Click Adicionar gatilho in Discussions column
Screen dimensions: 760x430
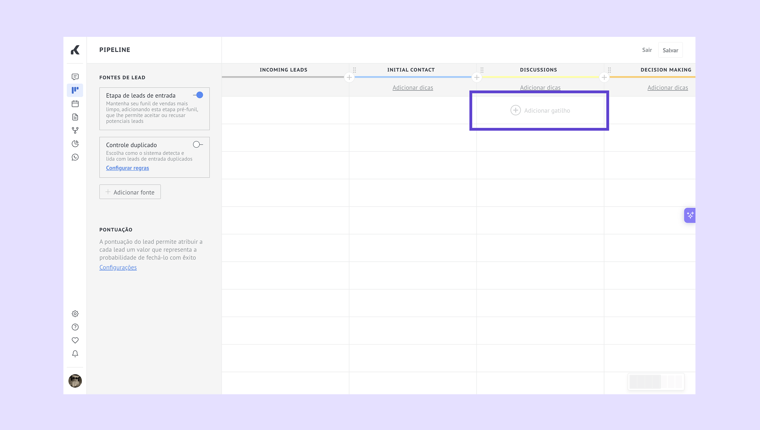pos(540,111)
